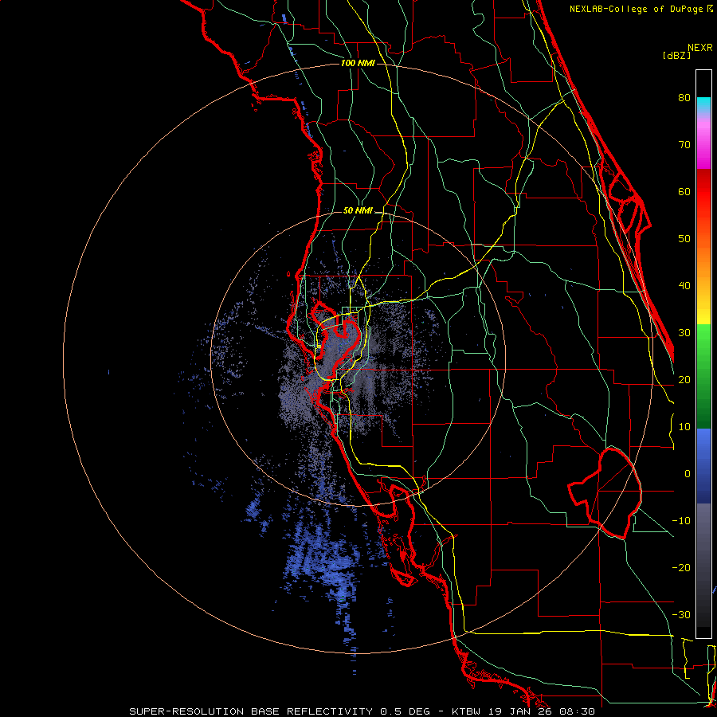This screenshot has width=717, height=717.
Task: Click the 70 value on the dBZ scale
Action: (684, 145)
